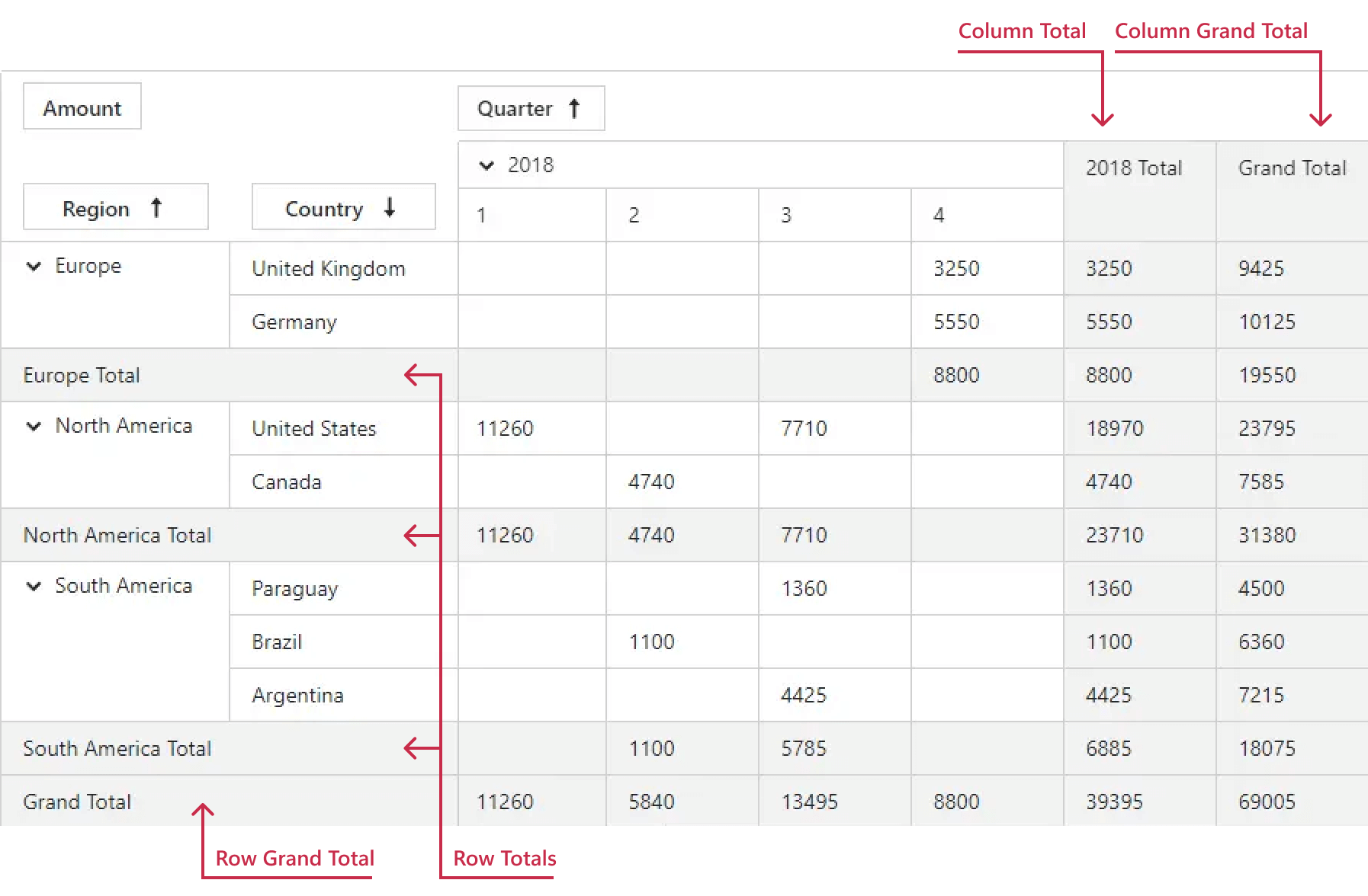Click the Region sort ascending arrow icon

(156, 207)
